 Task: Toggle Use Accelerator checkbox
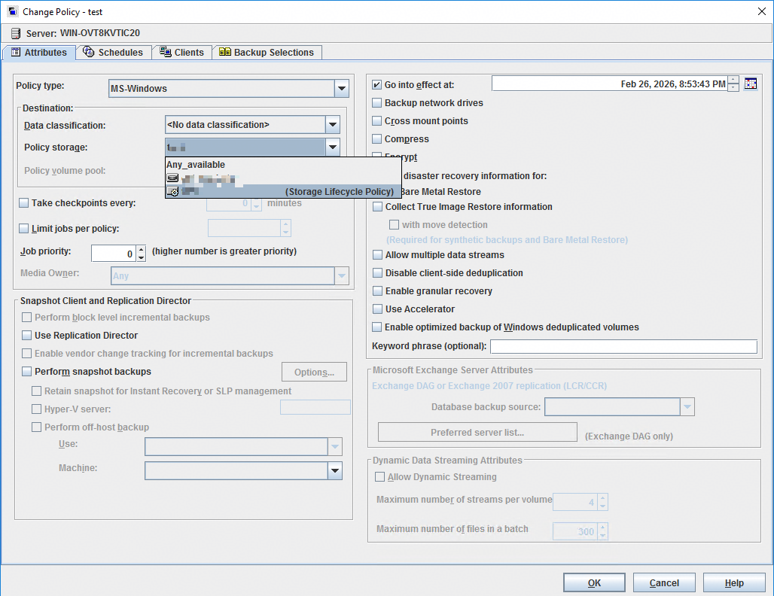pyautogui.click(x=378, y=309)
